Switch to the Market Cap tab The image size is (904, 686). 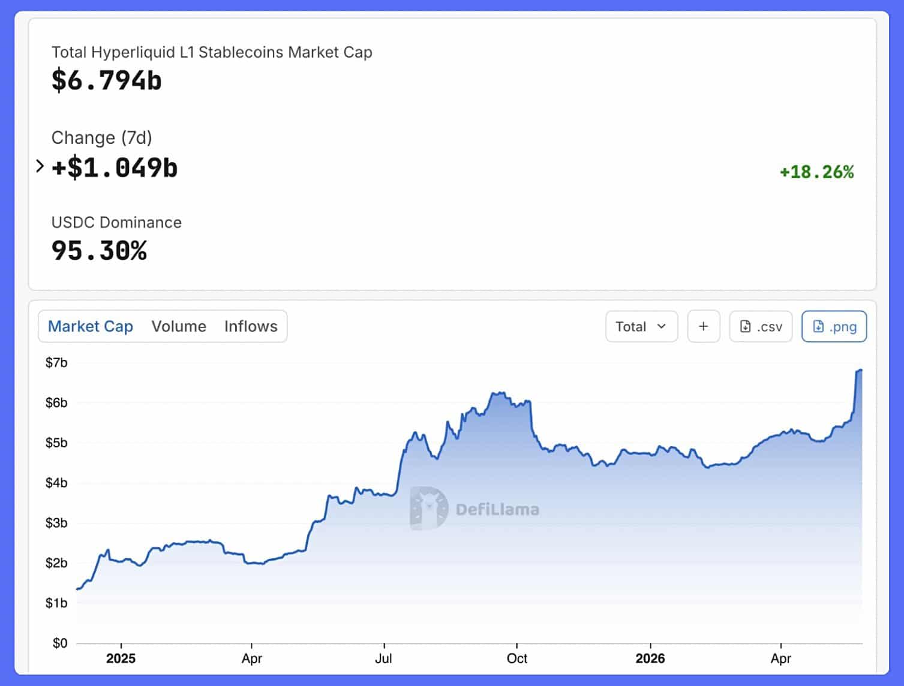[x=91, y=326]
